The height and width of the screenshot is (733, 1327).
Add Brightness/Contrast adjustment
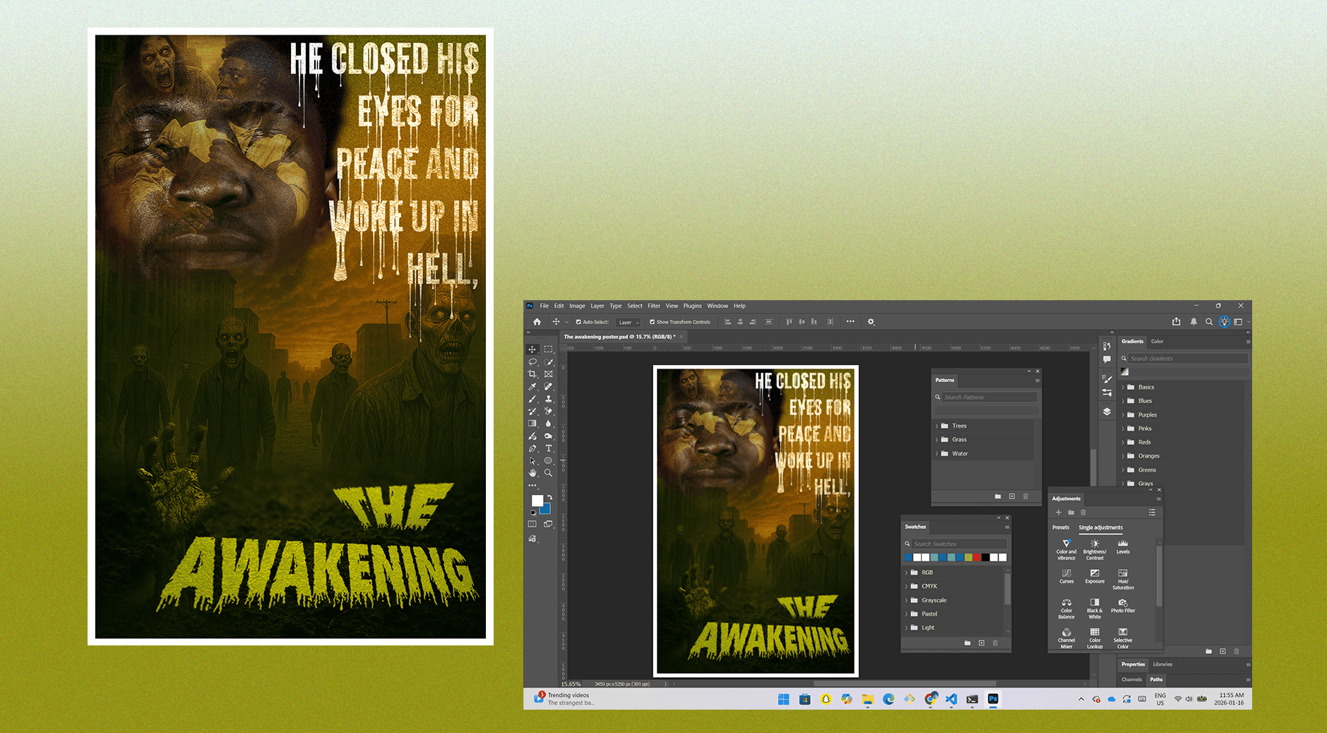(x=1095, y=549)
